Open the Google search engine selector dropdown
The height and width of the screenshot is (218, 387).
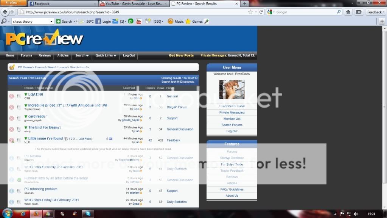point(274,12)
